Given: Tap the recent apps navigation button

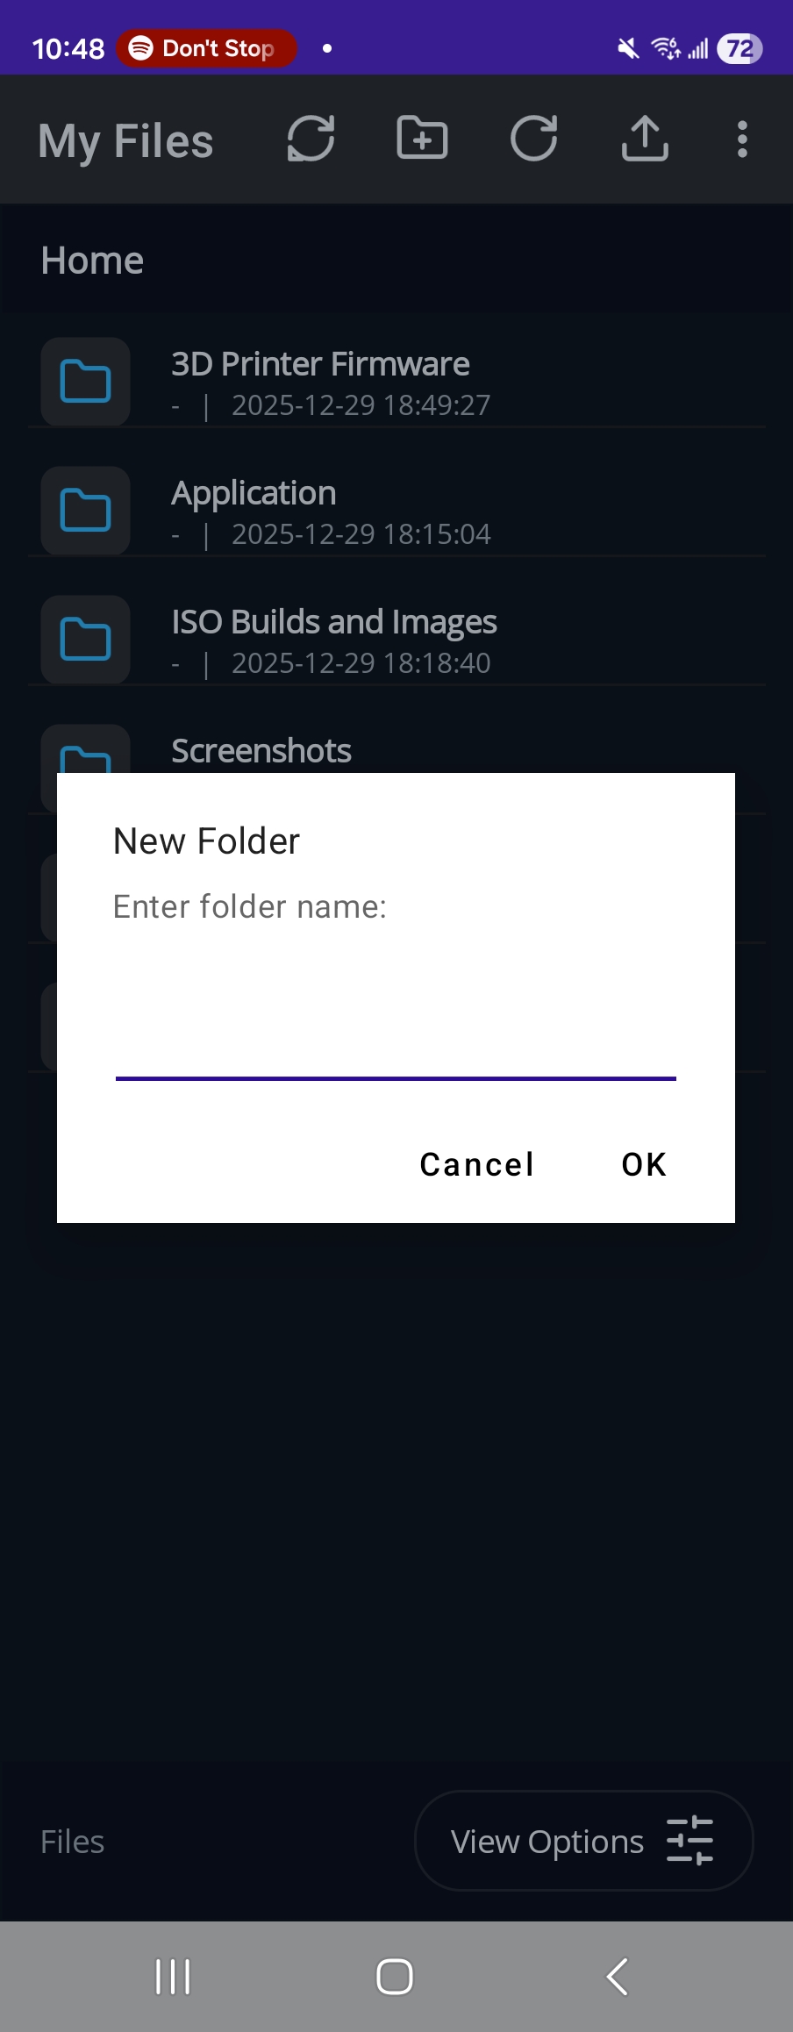Looking at the screenshot, I should pos(173,1977).
